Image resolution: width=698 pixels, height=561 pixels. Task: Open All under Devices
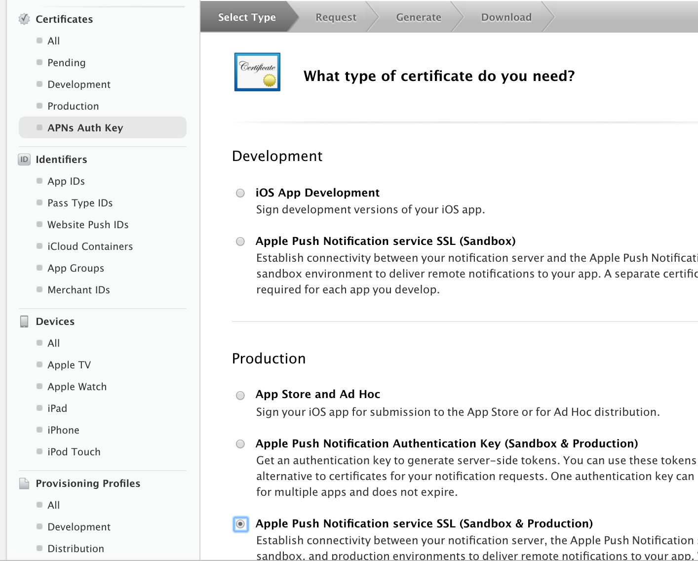pos(53,343)
